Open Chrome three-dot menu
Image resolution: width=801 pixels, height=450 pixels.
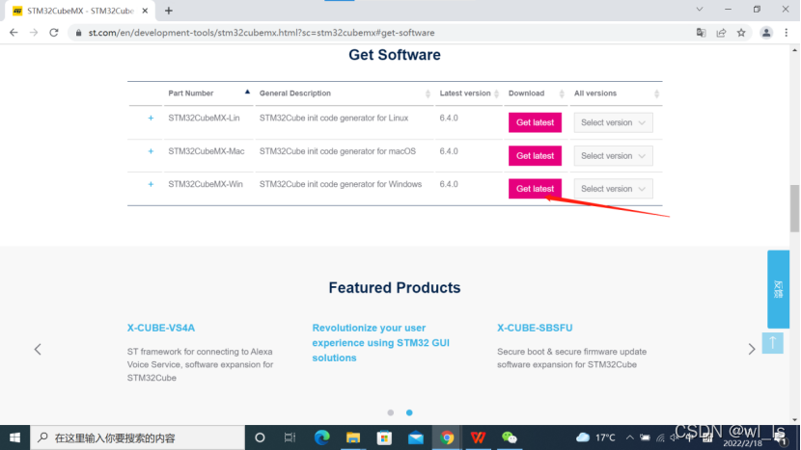[787, 33]
